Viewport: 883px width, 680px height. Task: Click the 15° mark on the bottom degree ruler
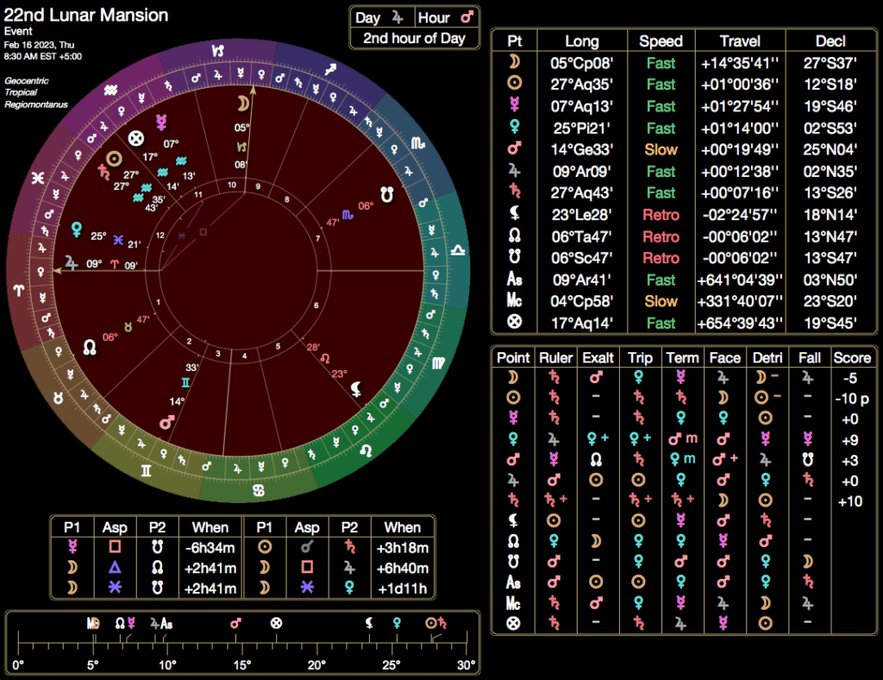[x=242, y=664]
